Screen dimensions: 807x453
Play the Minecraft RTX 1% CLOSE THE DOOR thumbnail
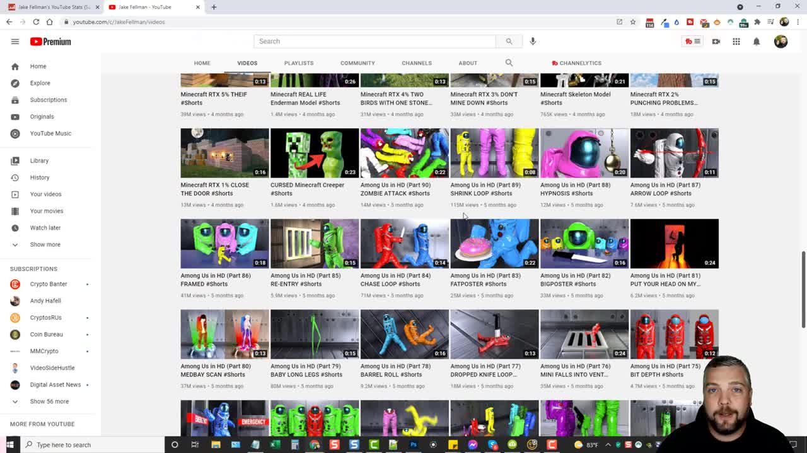point(224,153)
